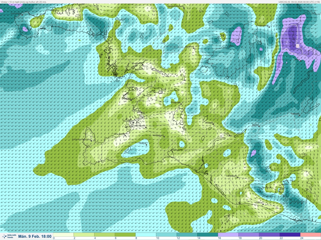Click the Keflavíkurflugvöllur station label
This screenshot has width=321, height=240.
click(x=81, y=139)
